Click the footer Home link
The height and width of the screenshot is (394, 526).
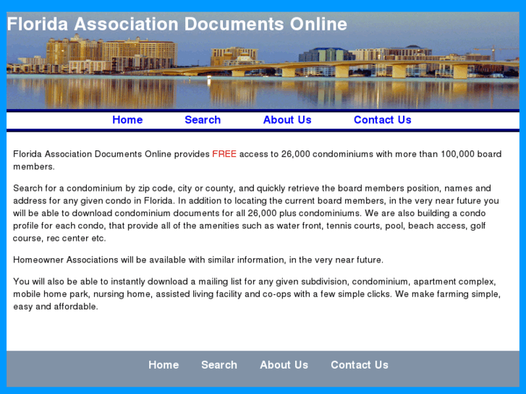tap(164, 365)
